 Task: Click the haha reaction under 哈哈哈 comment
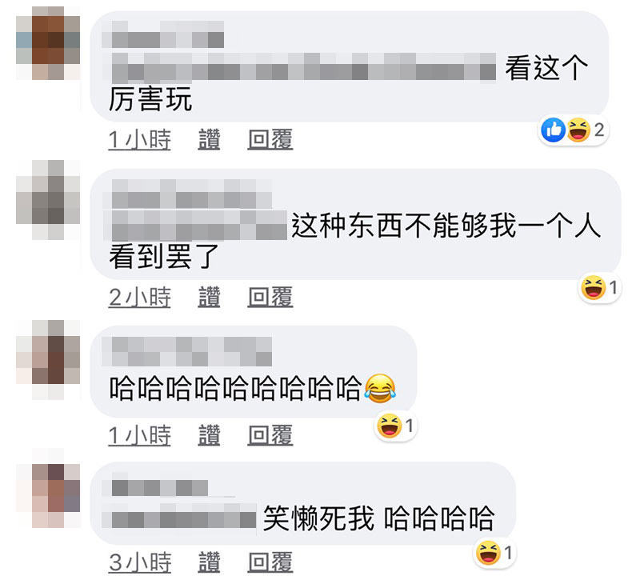389,426
